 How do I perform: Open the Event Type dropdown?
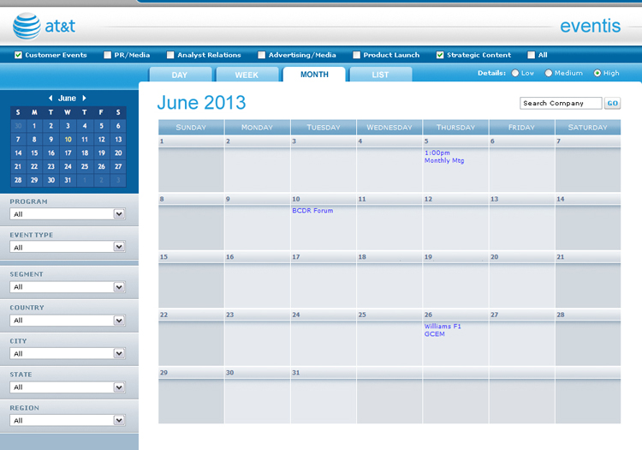68,247
